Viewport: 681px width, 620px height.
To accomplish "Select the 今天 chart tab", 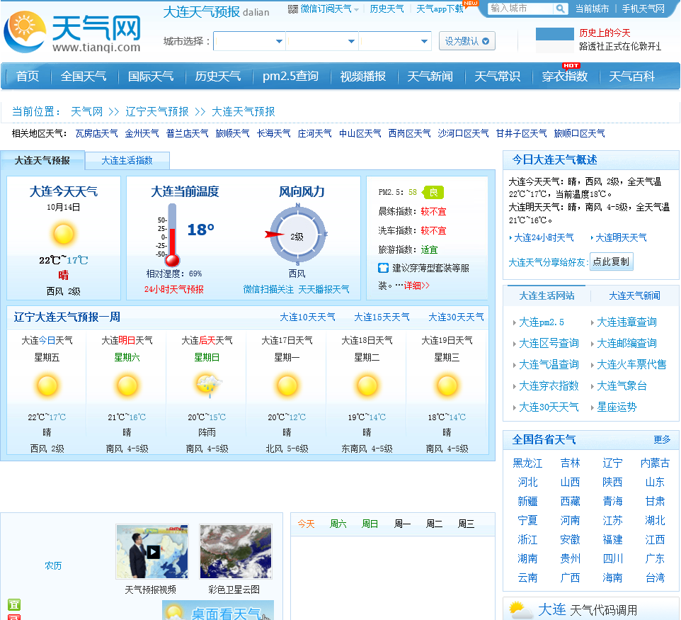I will (x=306, y=524).
